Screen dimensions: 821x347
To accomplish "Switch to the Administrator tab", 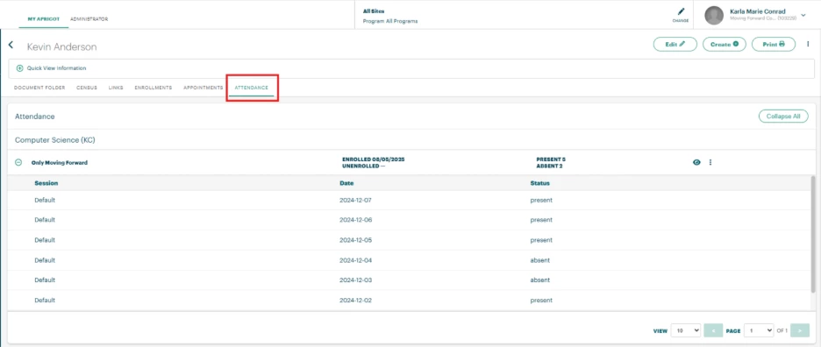I will click(x=89, y=19).
